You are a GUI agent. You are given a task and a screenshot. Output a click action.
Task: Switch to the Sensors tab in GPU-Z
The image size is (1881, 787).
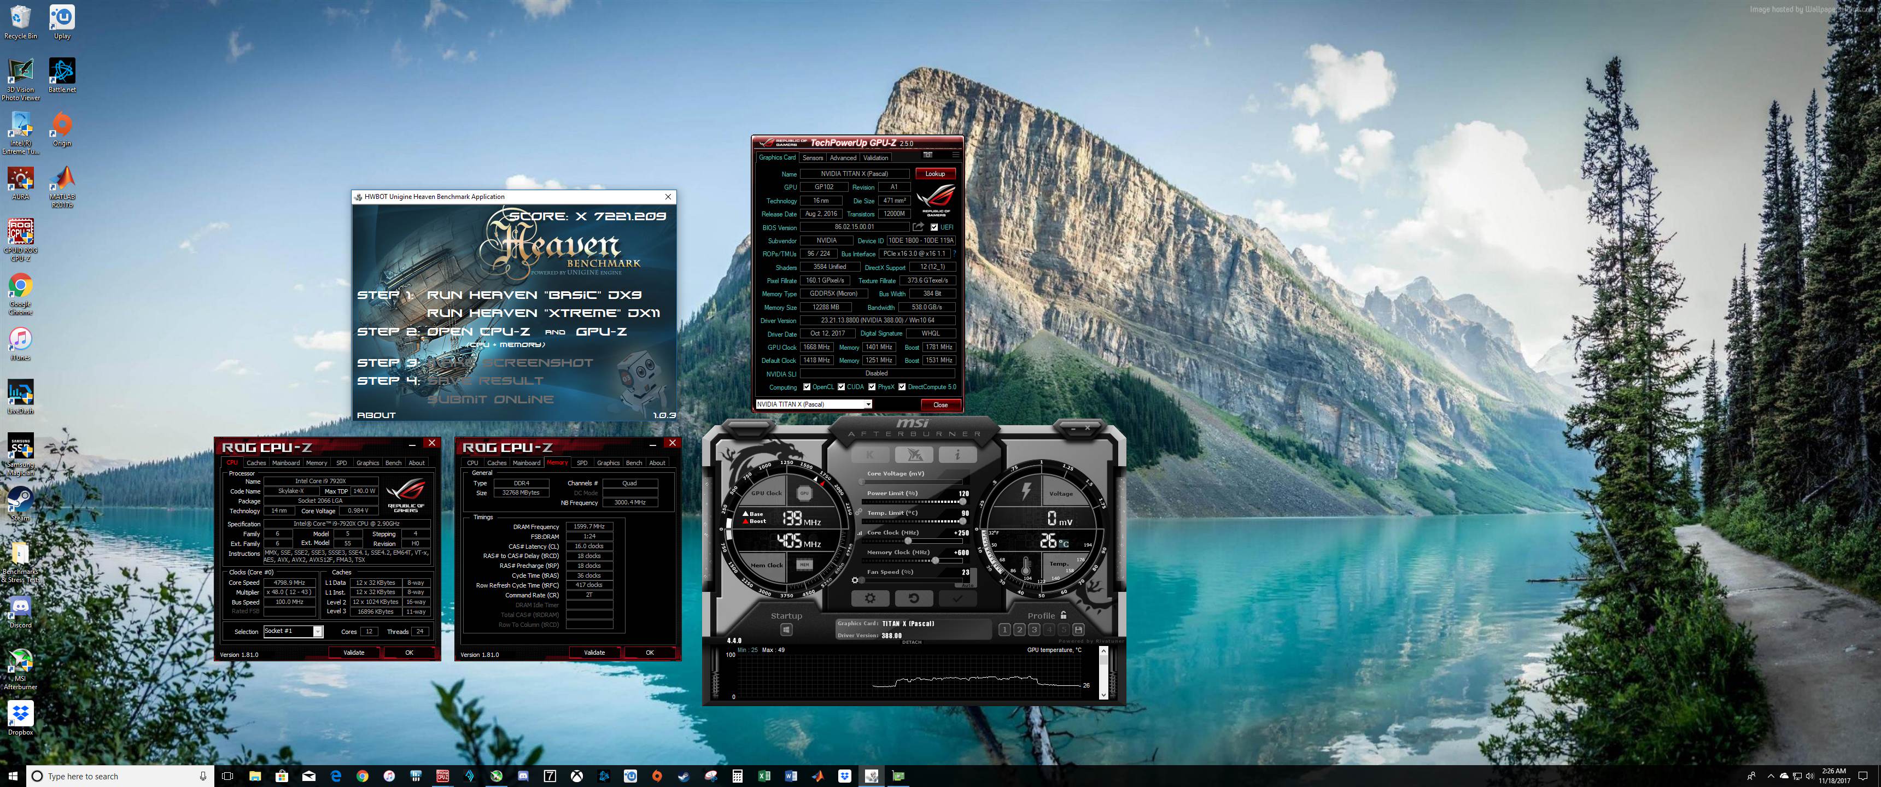[x=813, y=158]
